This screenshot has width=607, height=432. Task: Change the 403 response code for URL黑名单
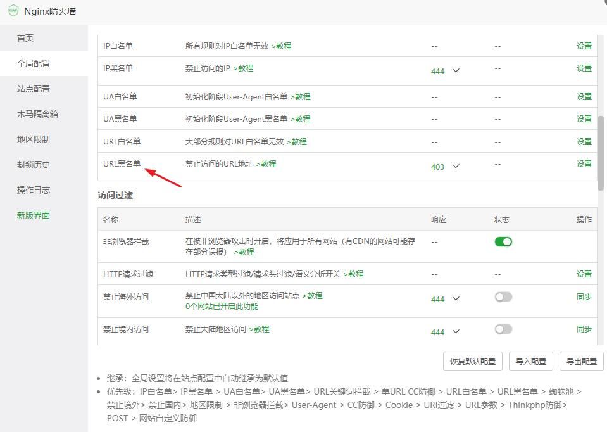point(445,166)
